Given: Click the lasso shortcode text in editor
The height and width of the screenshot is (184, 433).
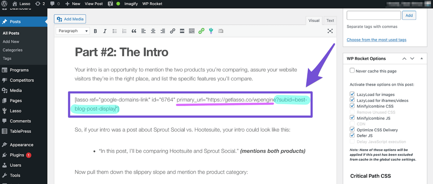Looking at the screenshot, I should click(x=190, y=104).
